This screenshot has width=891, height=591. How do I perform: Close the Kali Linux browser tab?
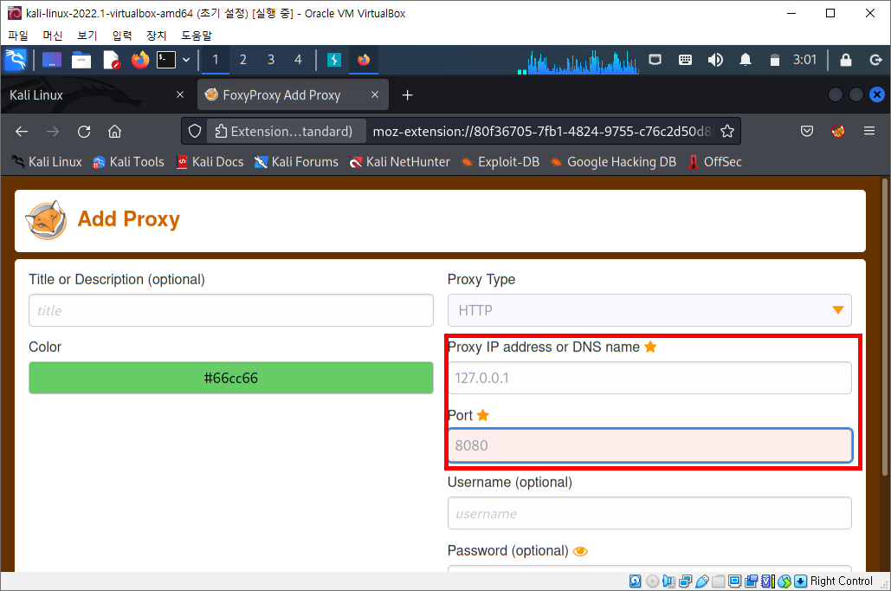pos(180,95)
